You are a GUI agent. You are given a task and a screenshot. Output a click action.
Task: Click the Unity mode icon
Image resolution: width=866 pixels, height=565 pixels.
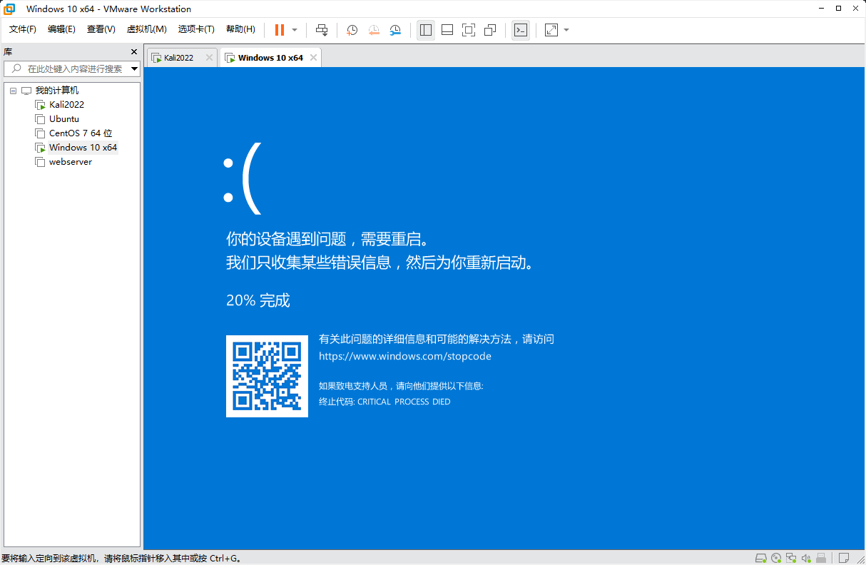pos(490,30)
